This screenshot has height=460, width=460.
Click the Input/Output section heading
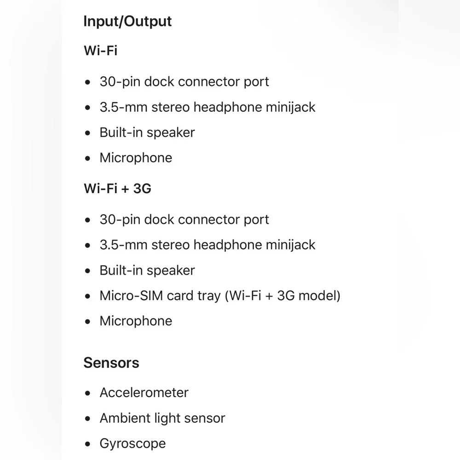click(127, 22)
